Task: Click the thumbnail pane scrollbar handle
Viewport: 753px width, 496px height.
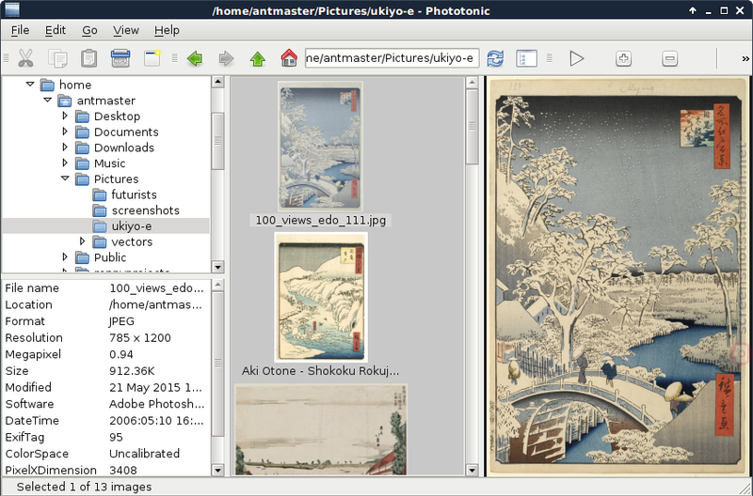Action: point(473,127)
